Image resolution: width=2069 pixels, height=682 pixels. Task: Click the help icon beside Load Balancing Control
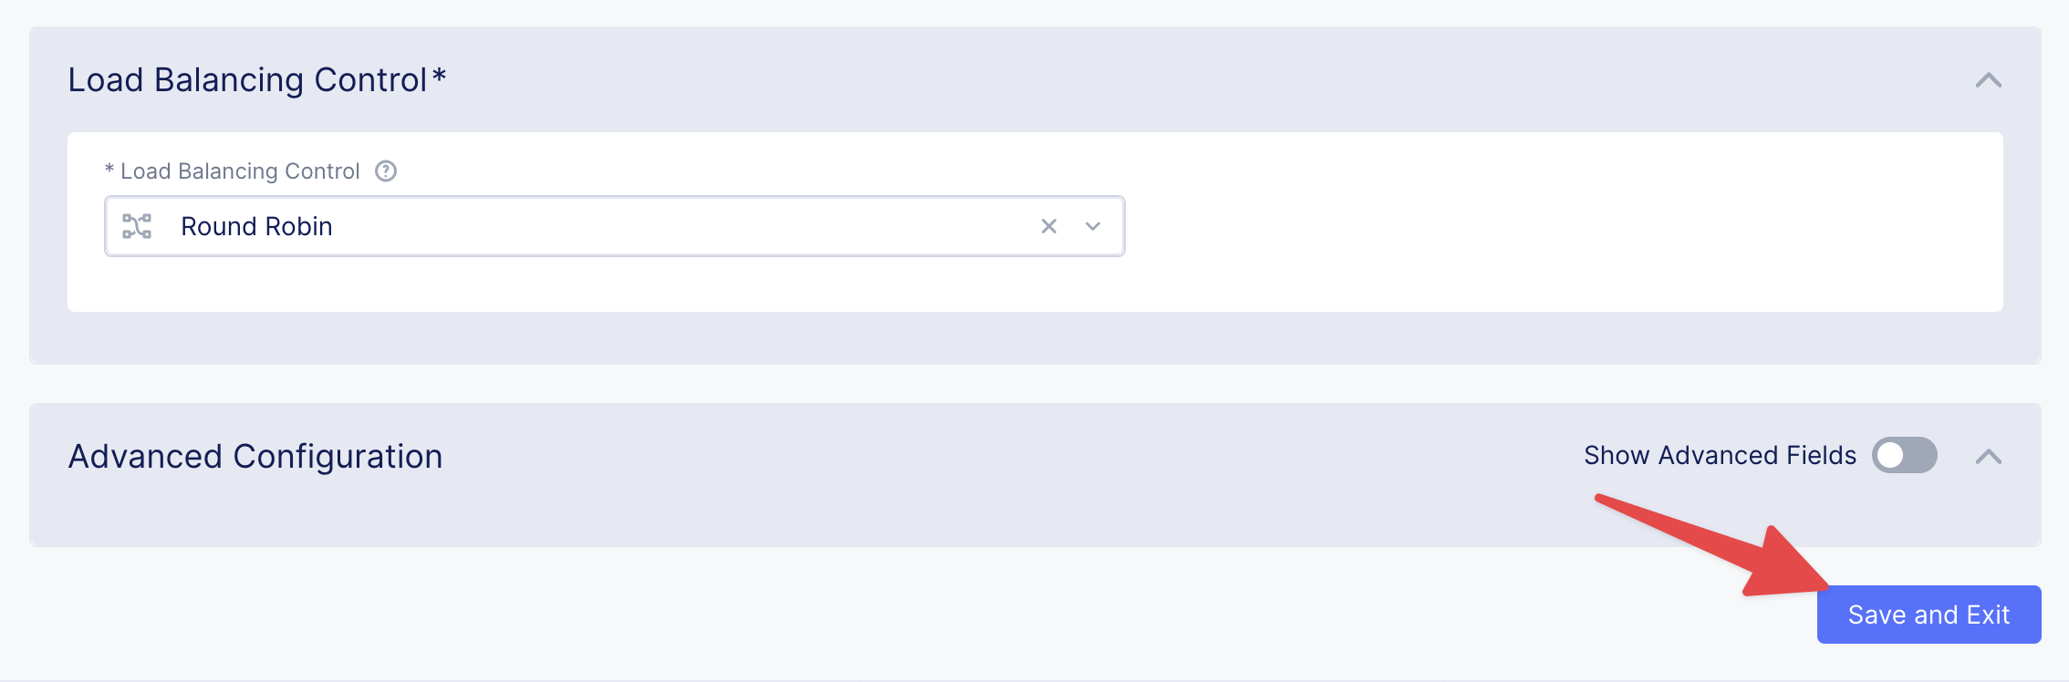tap(386, 171)
